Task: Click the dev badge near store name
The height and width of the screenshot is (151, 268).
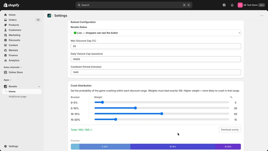Action: [x=262, y=5]
